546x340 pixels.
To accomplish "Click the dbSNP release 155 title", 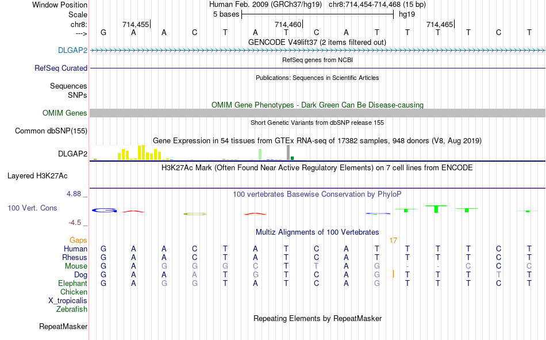I will 317,123.
